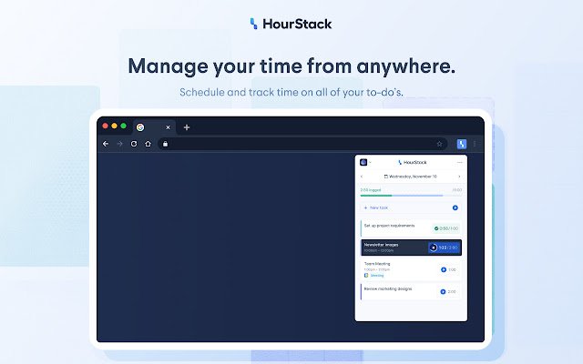Click the browser address bar
The width and height of the screenshot is (583, 364).
click(x=302, y=144)
